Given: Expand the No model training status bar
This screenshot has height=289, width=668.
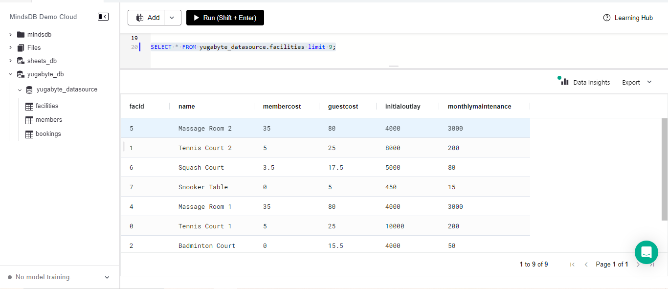Looking at the screenshot, I should [107, 277].
